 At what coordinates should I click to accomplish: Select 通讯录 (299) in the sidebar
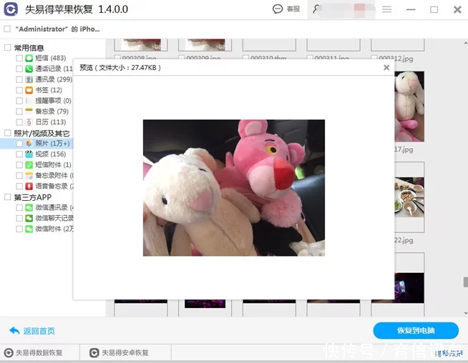coord(54,79)
